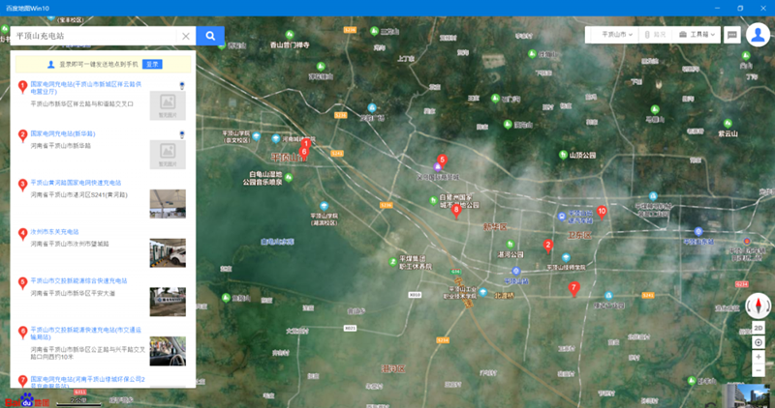Image resolution: width=775 pixels, height=408 pixels.
Task: Rotate map right via compass arrow
Action: tap(767, 306)
